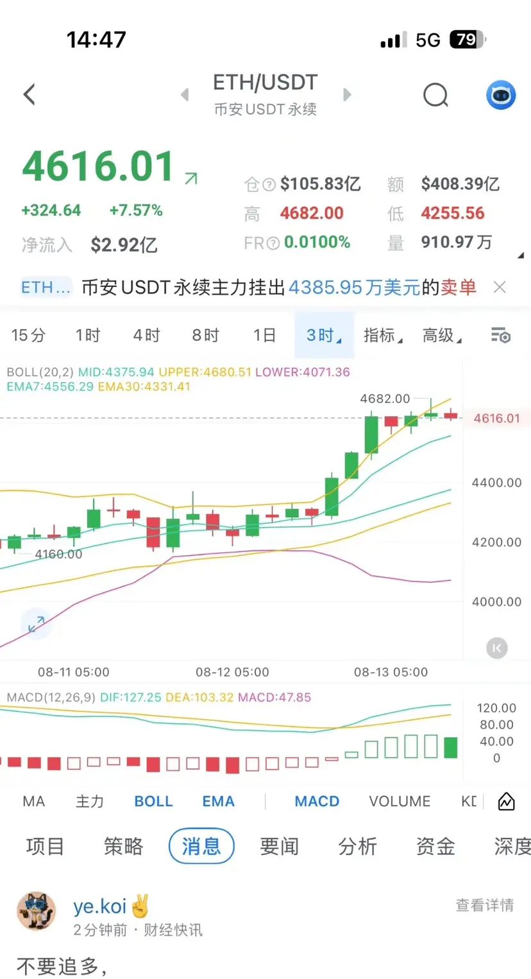Switch to next trading pair arrow
This screenshot has height=979, width=531.
tap(347, 95)
